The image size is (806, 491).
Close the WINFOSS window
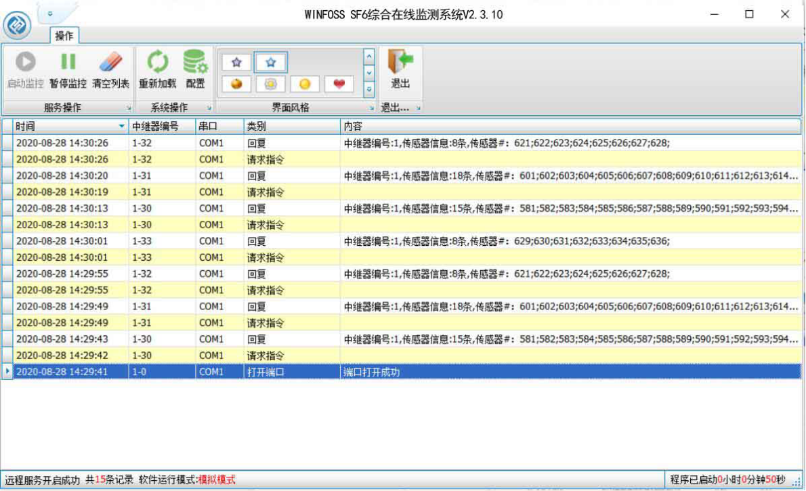(785, 14)
